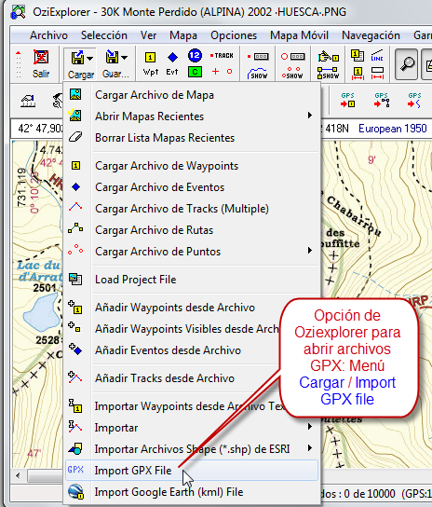The image size is (432, 507).
Task: Click the magnifying glass zoom button
Action: (407, 64)
